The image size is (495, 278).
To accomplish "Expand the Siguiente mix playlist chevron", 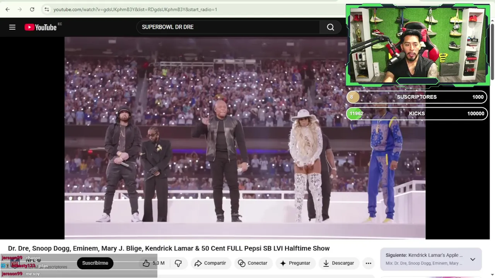I will (473, 259).
